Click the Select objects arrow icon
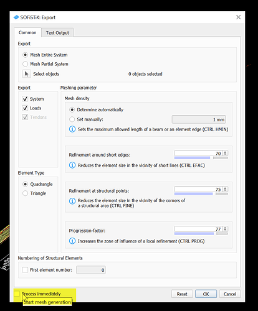Image resolution: width=258 pixels, height=311 pixels. pyautogui.click(x=26, y=74)
